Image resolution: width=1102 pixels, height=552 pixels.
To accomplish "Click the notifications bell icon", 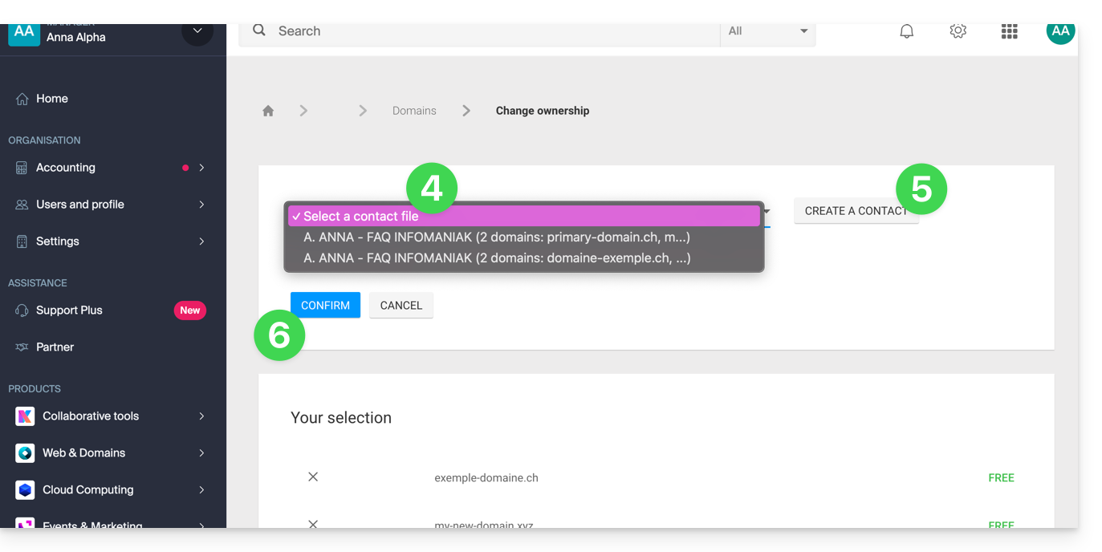I will [906, 32].
